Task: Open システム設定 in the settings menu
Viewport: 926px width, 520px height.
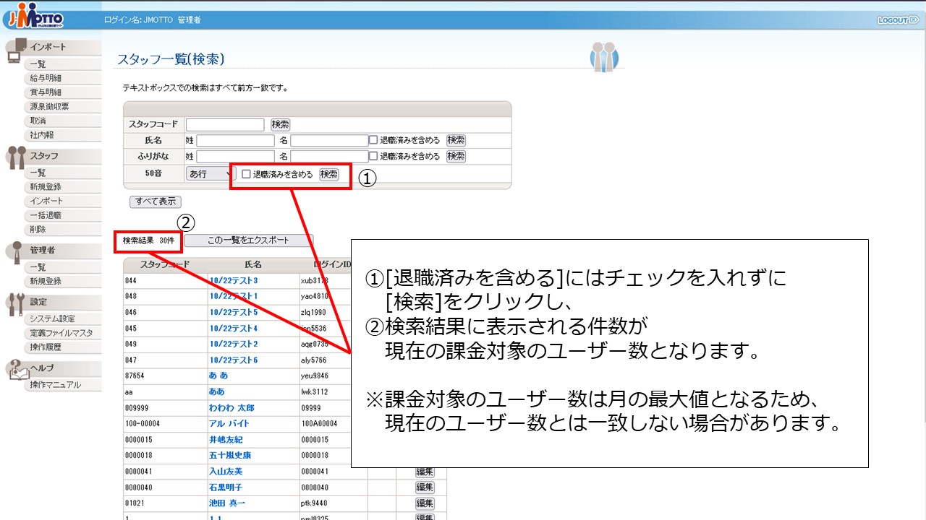Action: click(x=52, y=318)
